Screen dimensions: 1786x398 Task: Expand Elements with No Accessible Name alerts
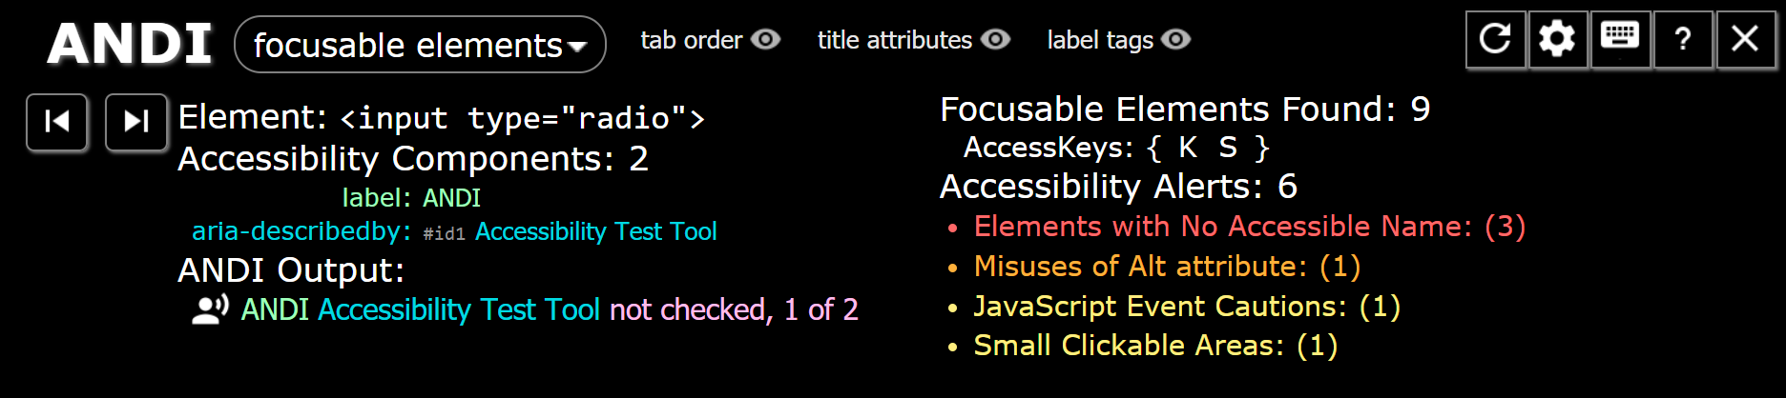1249,227
